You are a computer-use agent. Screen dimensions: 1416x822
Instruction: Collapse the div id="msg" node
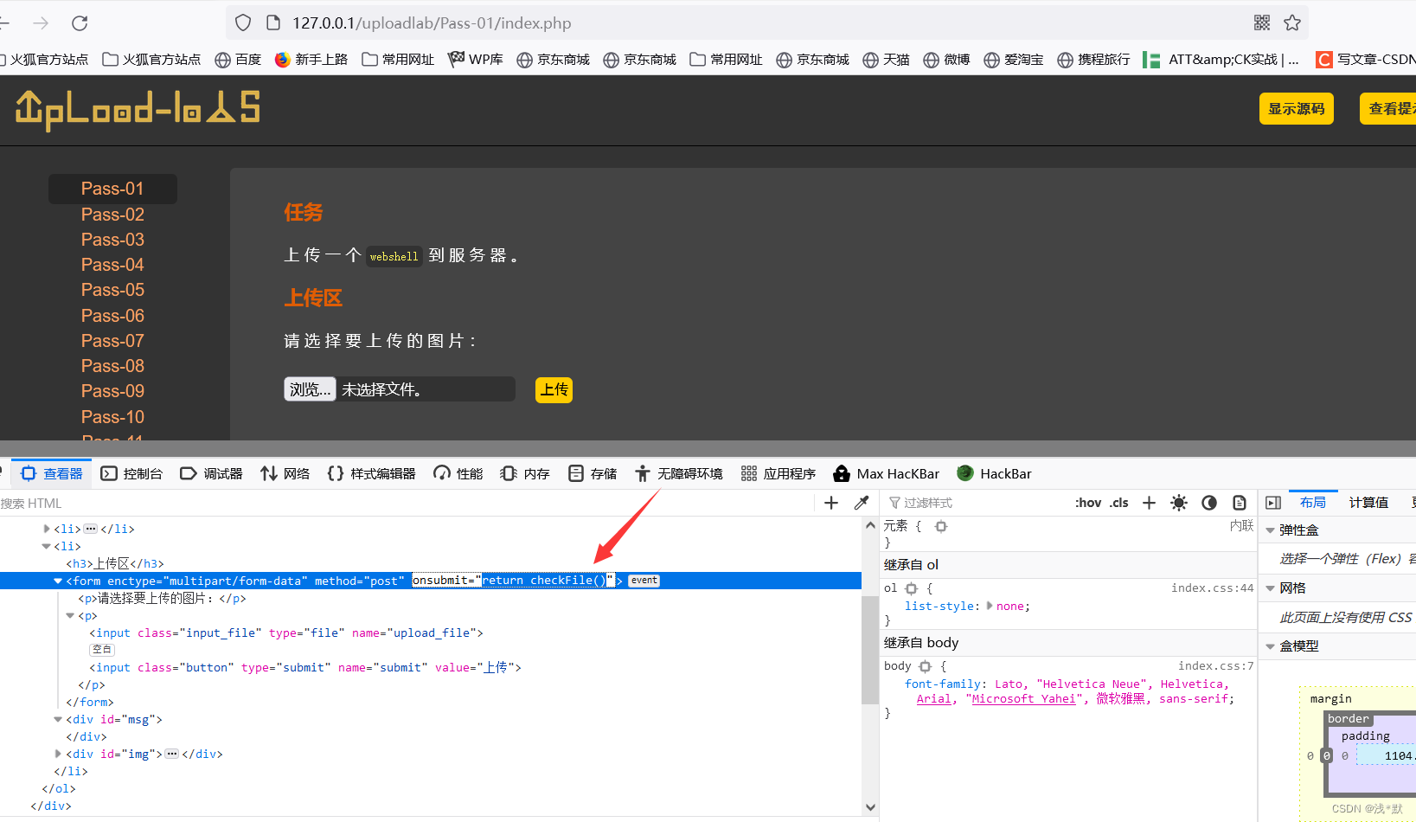tap(58, 720)
